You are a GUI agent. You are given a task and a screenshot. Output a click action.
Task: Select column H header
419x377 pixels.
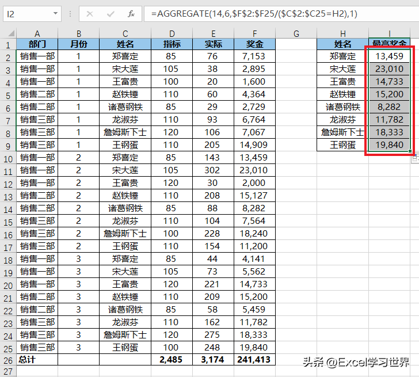coord(343,33)
